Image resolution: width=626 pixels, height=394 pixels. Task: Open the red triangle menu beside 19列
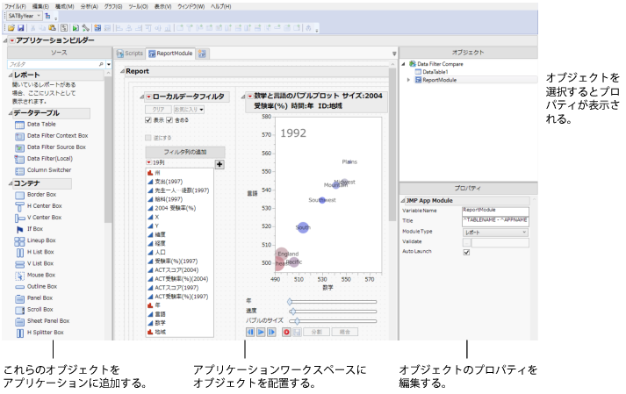(149, 163)
